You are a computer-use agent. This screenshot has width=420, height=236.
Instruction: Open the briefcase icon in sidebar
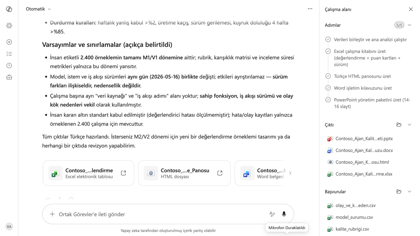click(x=9, y=77)
